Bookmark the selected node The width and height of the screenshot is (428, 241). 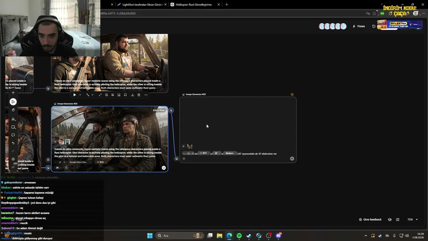point(125,95)
